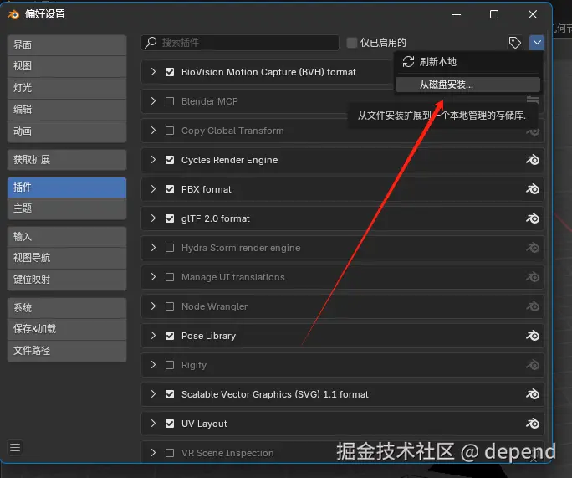
Task: Expand the UV Layout entry
Action: 153,424
